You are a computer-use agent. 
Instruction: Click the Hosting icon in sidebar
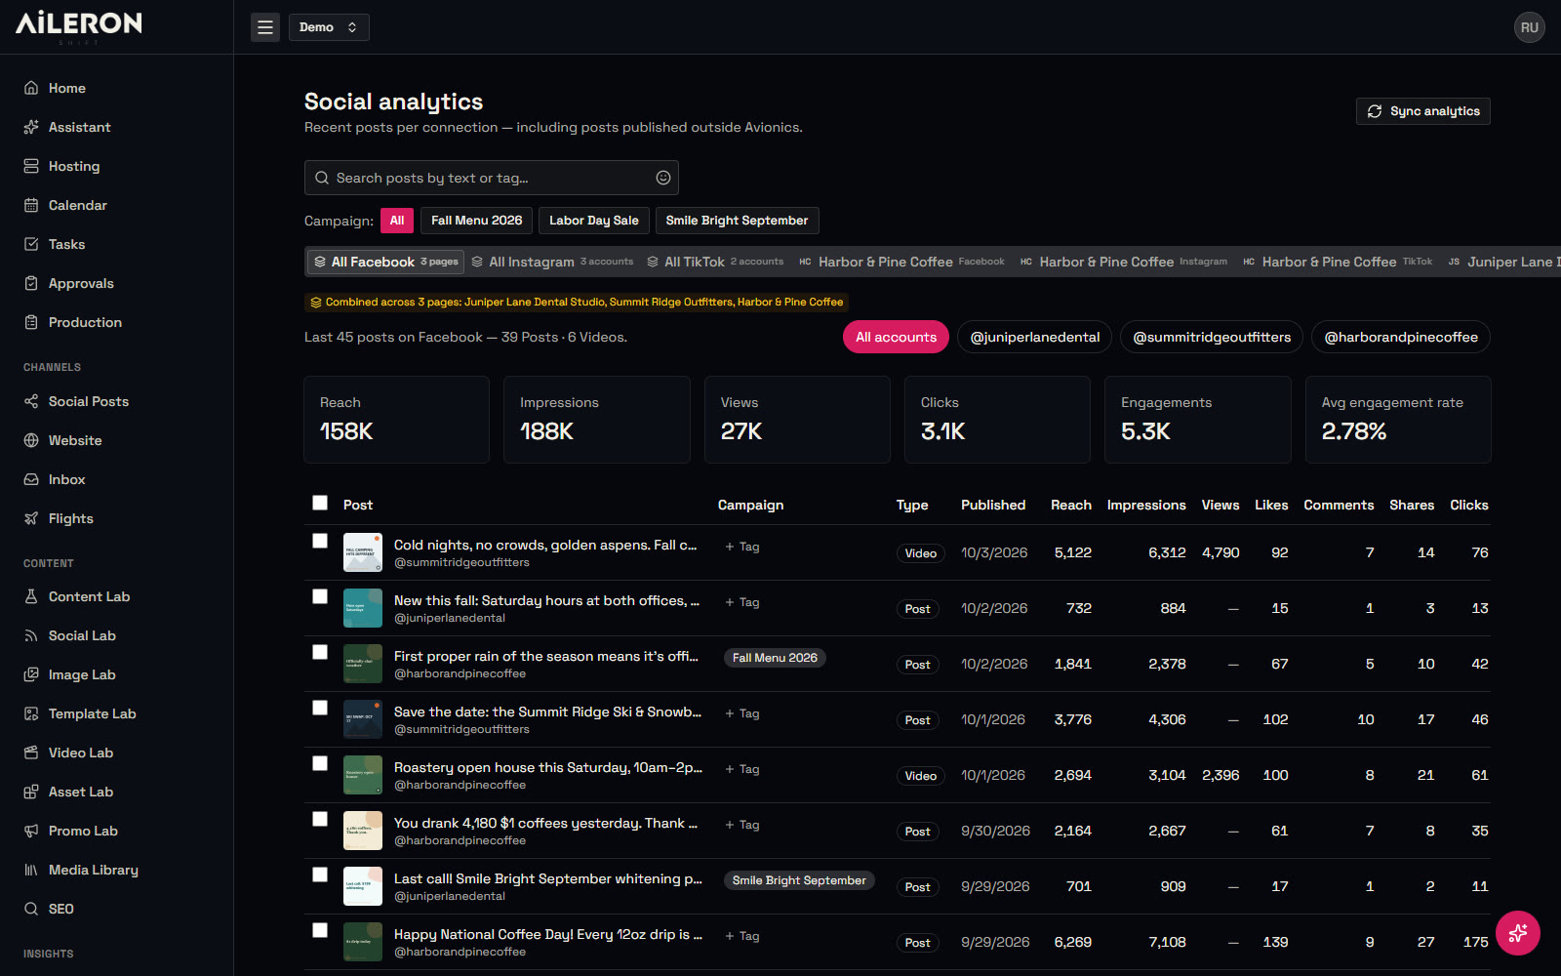[31, 166]
